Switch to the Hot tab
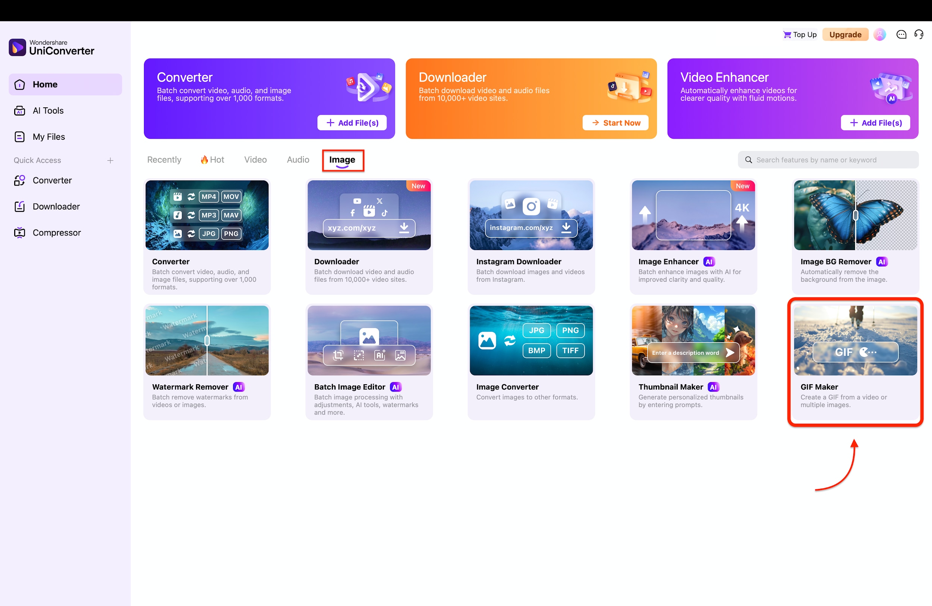 pyautogui.click(x=212, y=160)
